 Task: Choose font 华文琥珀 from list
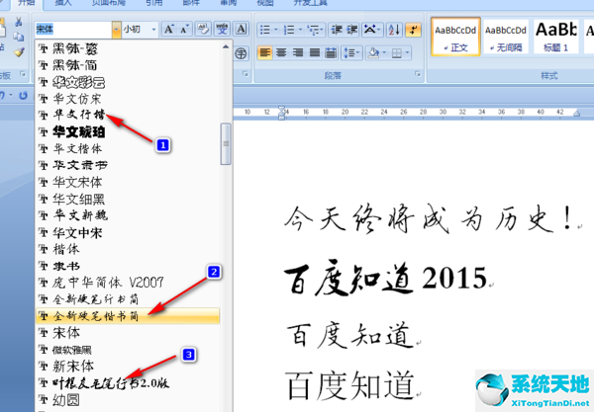128,132
